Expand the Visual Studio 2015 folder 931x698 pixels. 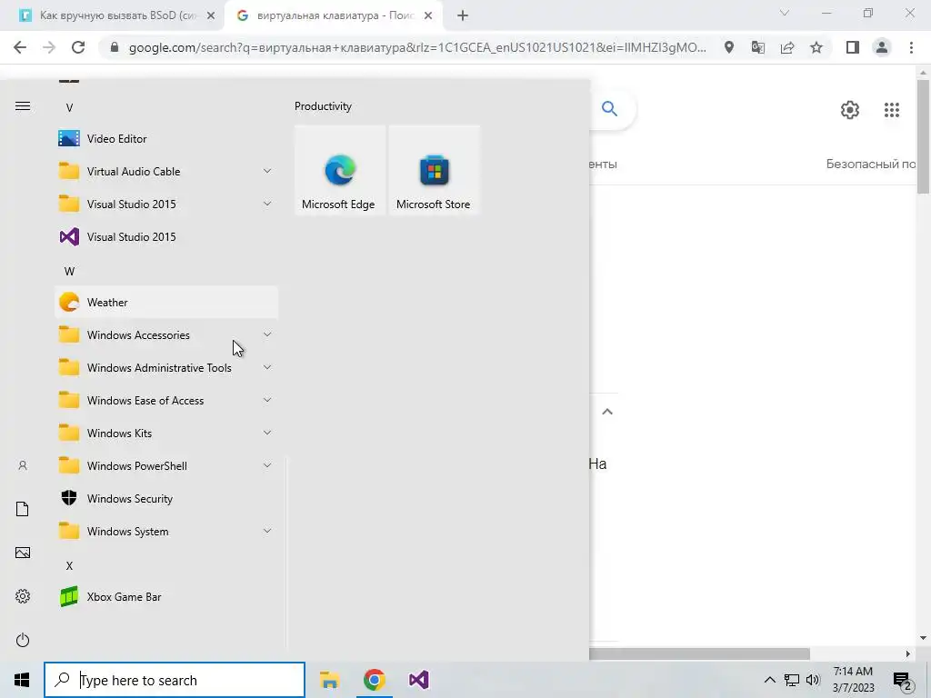click(x=166, y=204)
